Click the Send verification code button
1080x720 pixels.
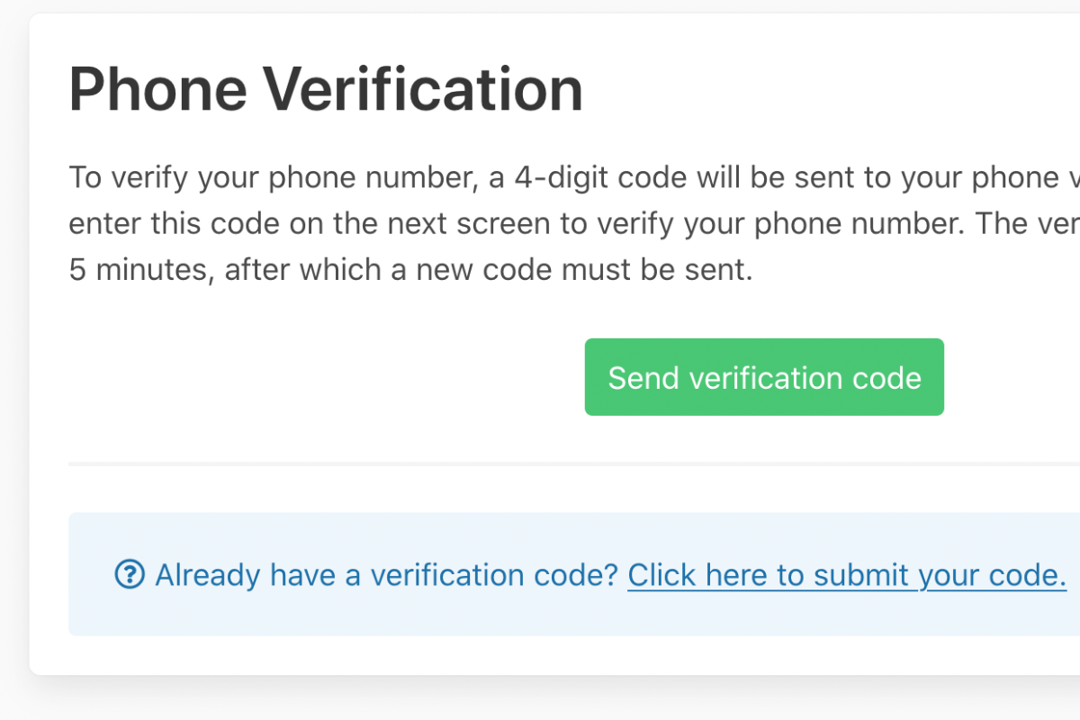764,377
